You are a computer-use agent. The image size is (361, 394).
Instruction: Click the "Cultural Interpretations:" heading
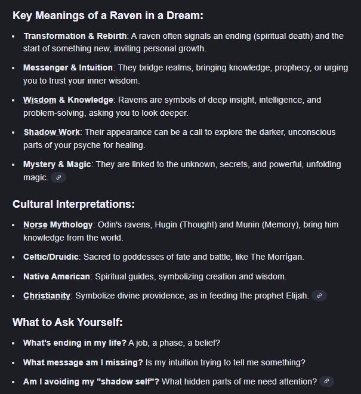[73, 204]
